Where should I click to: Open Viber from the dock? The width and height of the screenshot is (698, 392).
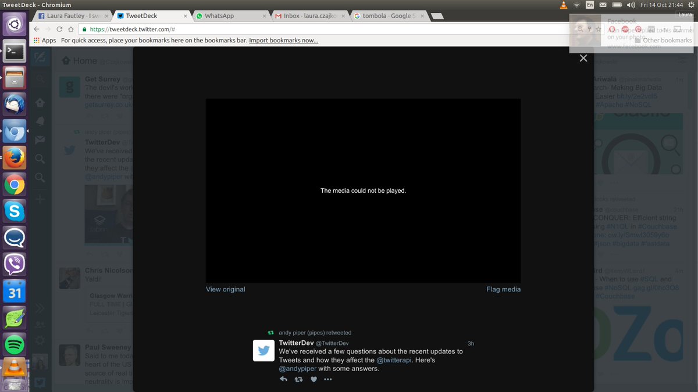tap(14, 265)
